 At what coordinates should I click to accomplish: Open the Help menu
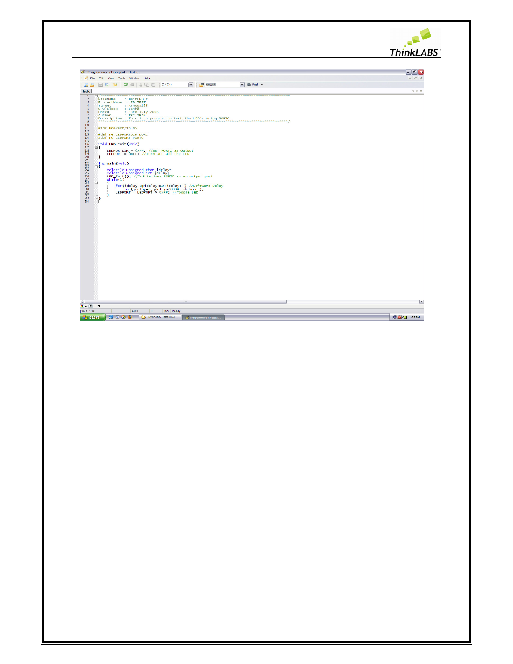point(147,78)
